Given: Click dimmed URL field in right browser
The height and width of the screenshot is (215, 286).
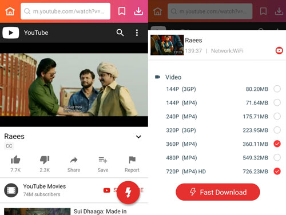Looking at the screenshot, I should click(210, 11).
